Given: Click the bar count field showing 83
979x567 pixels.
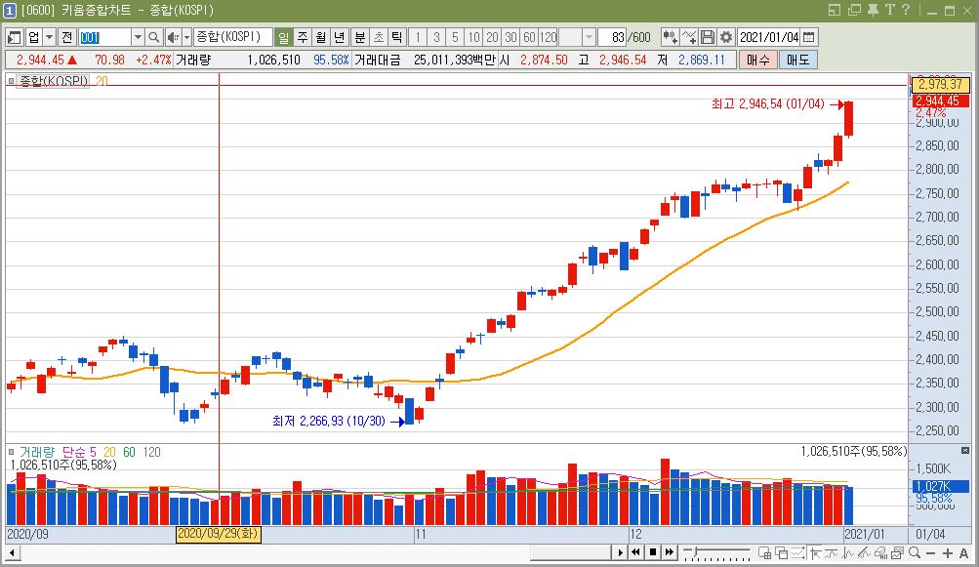Looking at the screenshot, I should [x=613, y=37].
